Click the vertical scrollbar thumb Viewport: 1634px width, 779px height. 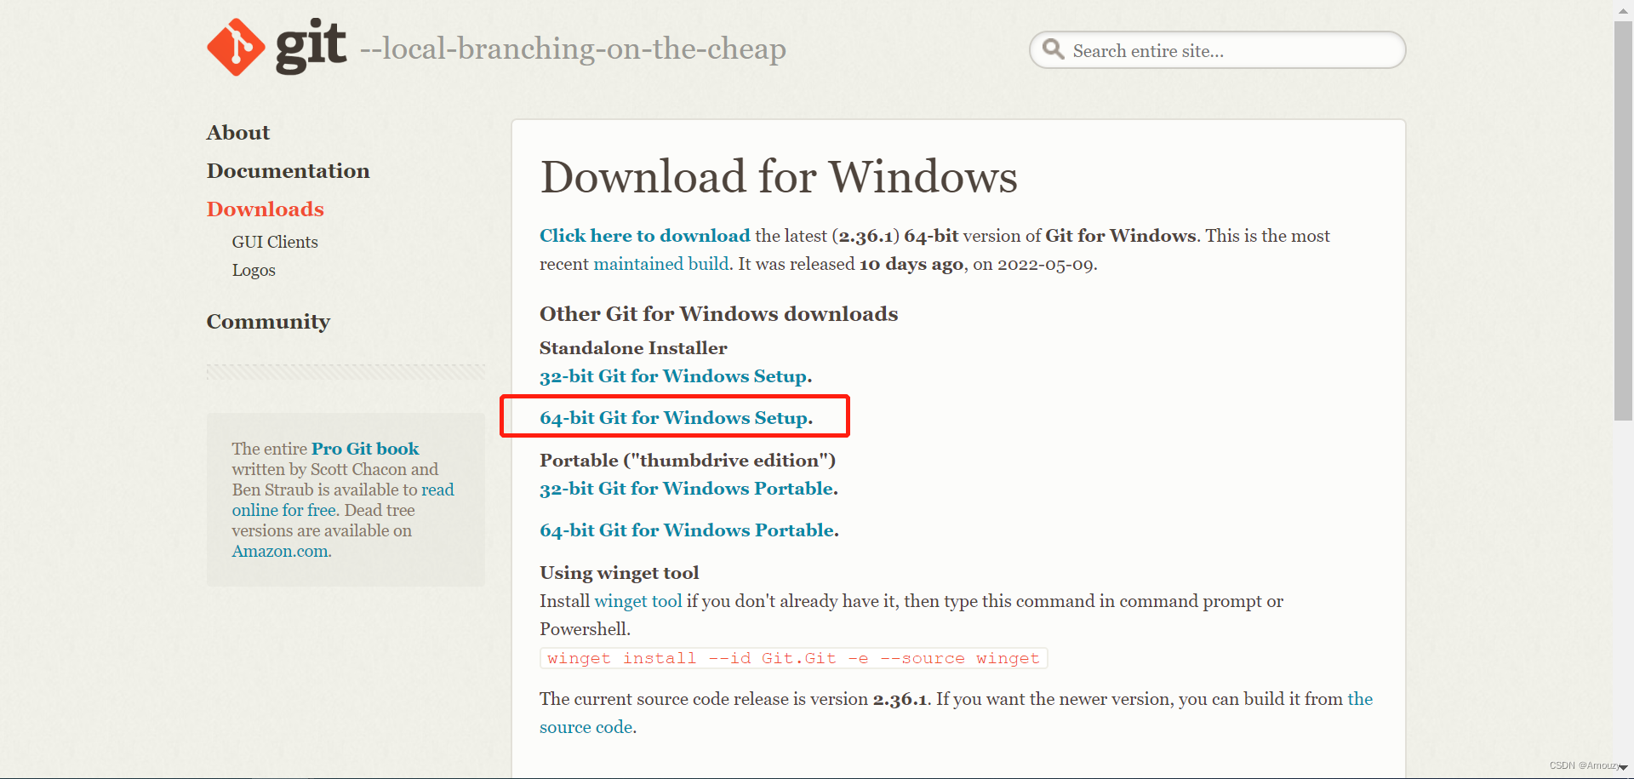coord(1623,221)
